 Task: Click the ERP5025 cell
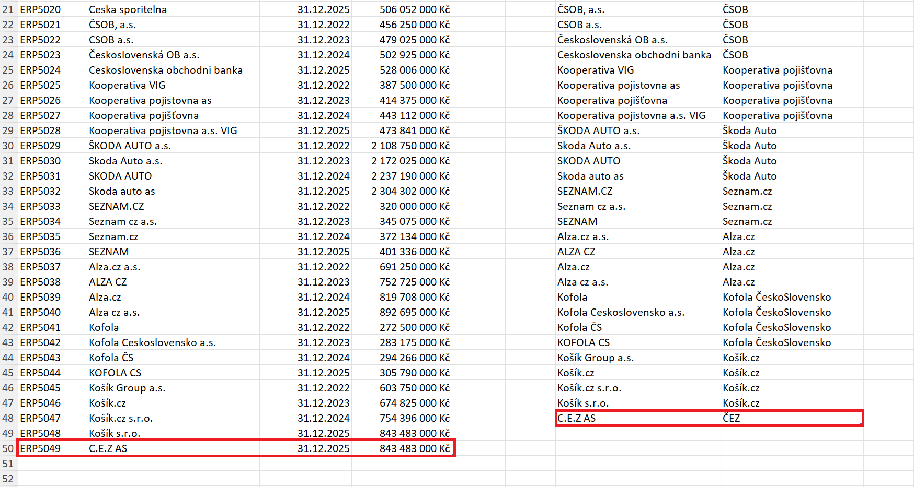click(x=40, y=85)
